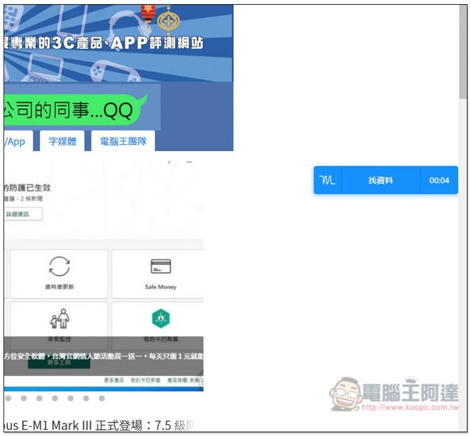This screenshot has height=437, width=471.
Task: Select the /App tab
Action: pos(15,141)
